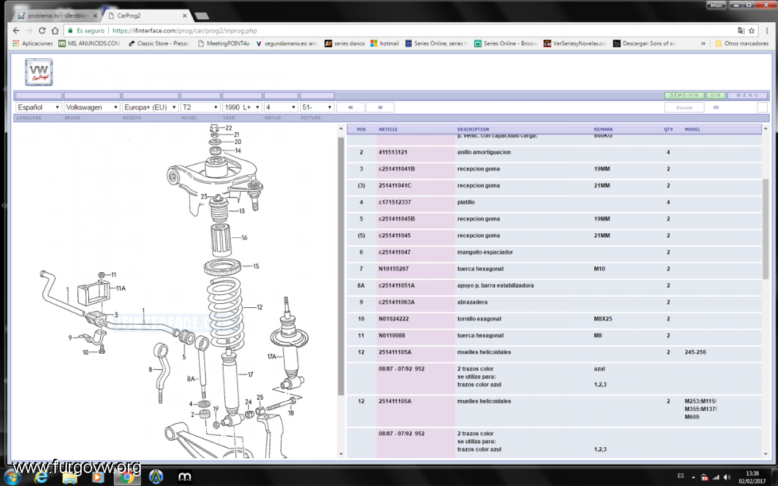This screenshot has height=486, width=778.
Task: Open the Otros marcadores folder
Action: tap(742, 43)
